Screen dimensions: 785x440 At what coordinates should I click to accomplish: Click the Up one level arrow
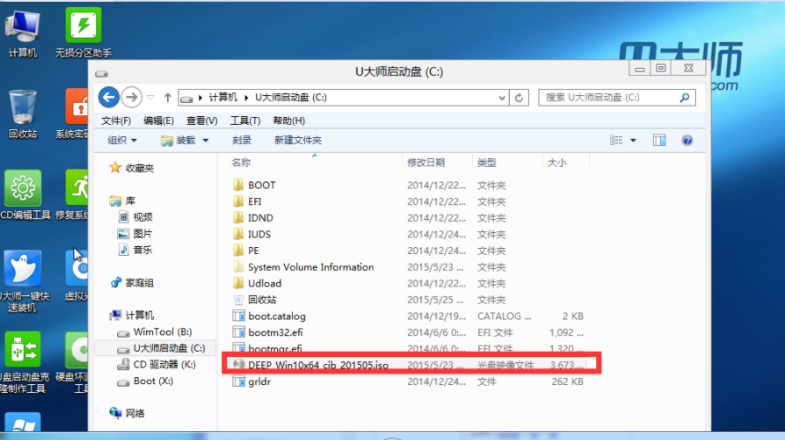tap(168, 98)
